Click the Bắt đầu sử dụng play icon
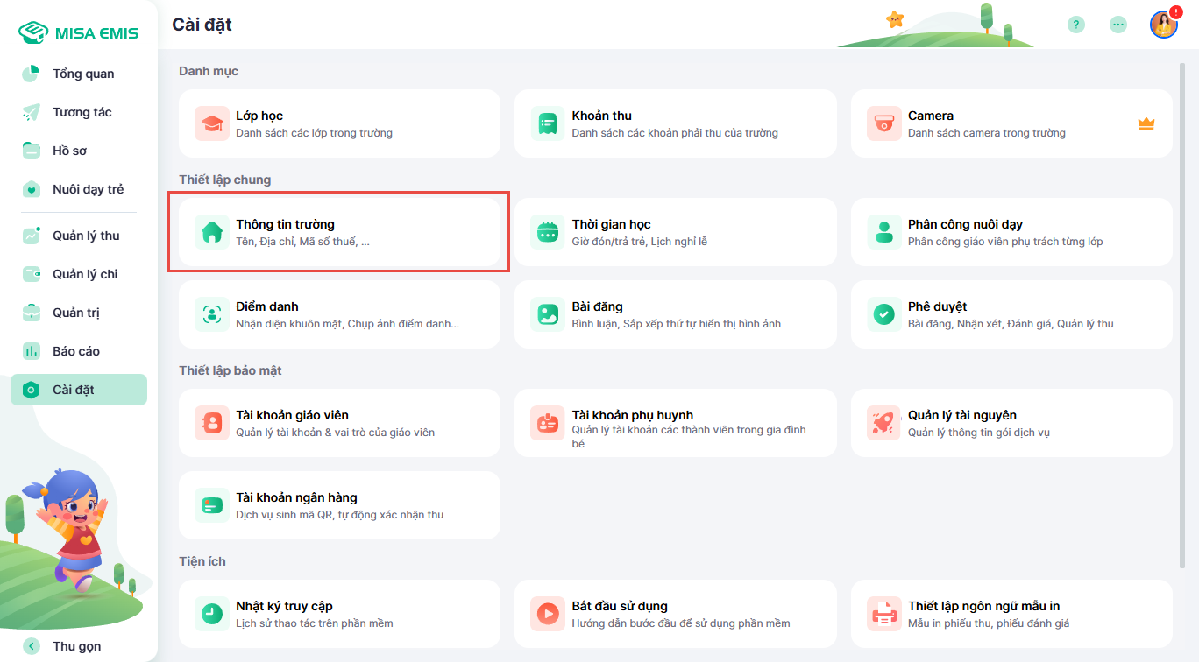The height and width of the screenshot is (662, 1199). pos(548,615)
